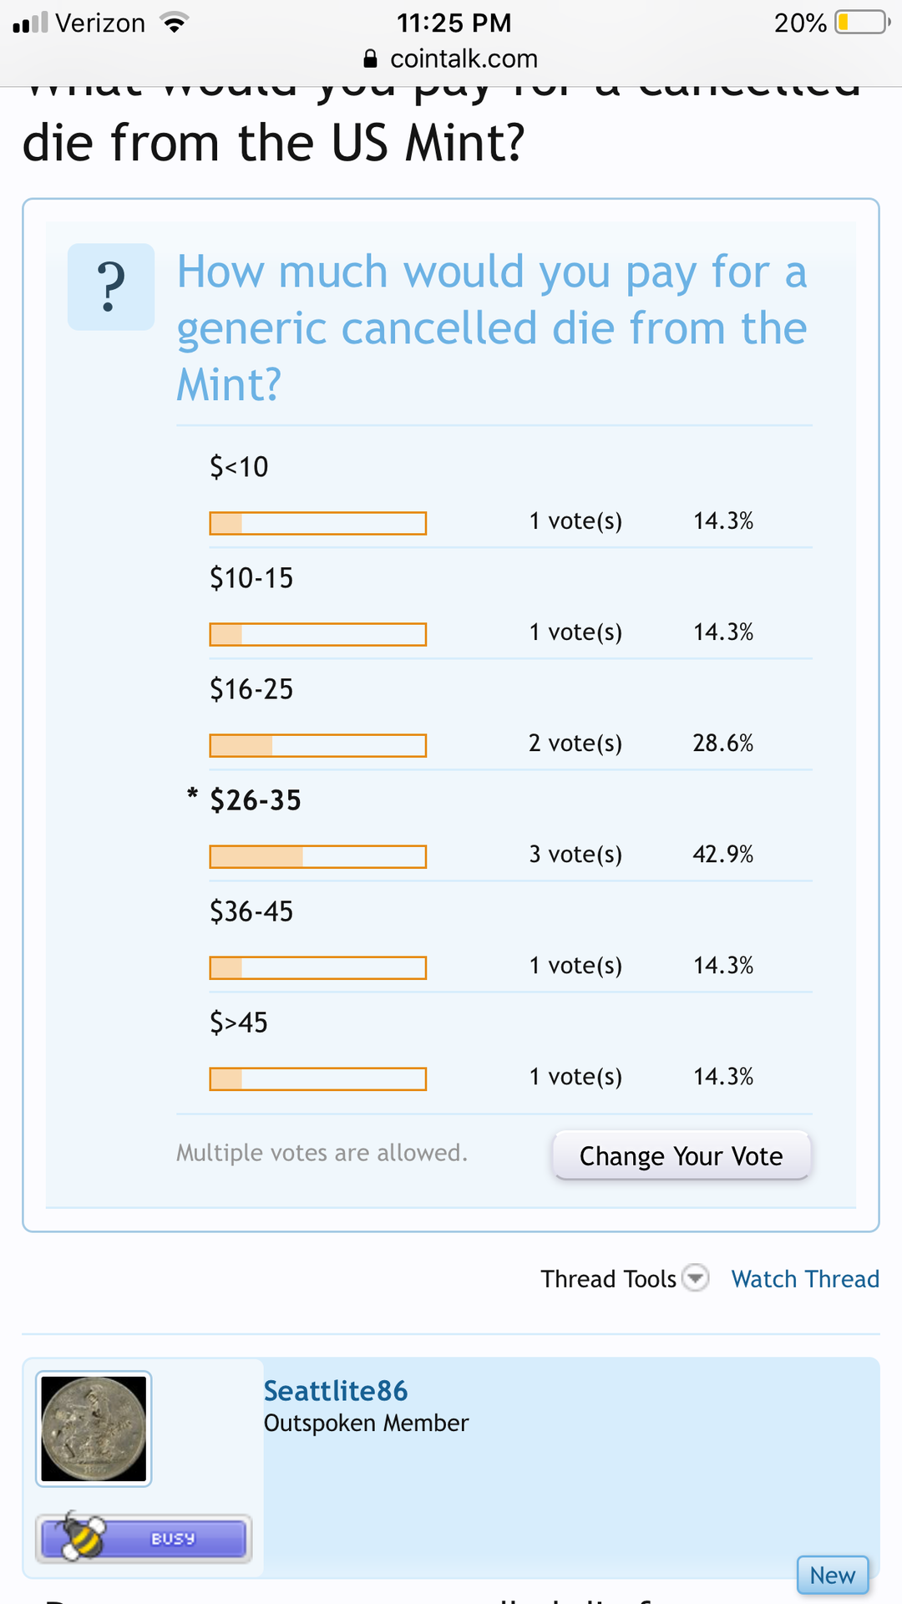
Task: Click the $26-35 vote result bar
Action: [317, 856]
